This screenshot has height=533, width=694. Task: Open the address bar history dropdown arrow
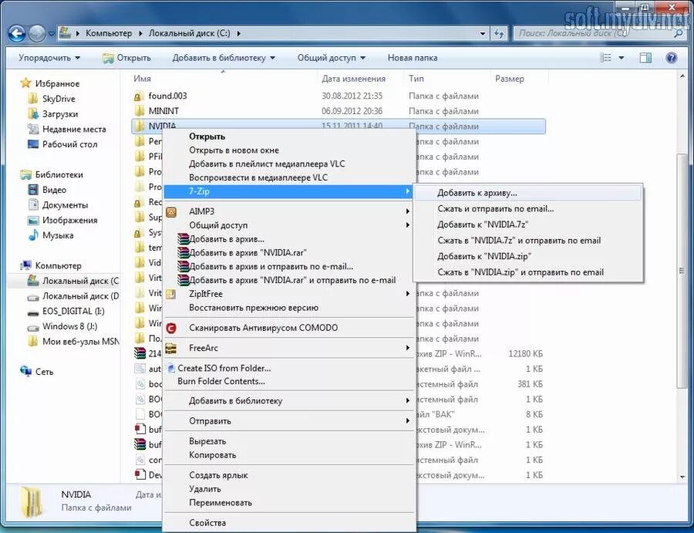pos(483,34)
